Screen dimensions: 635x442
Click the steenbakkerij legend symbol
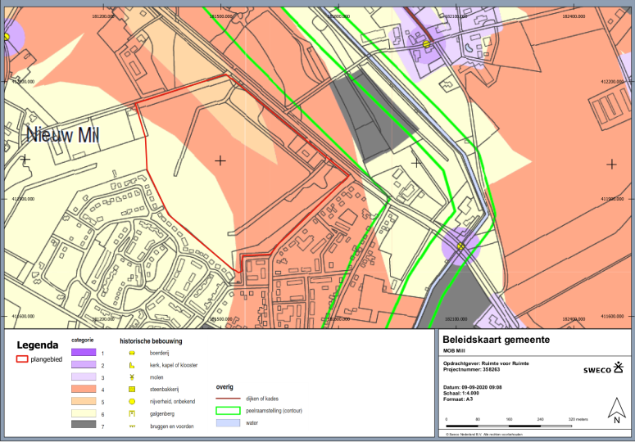132,390
